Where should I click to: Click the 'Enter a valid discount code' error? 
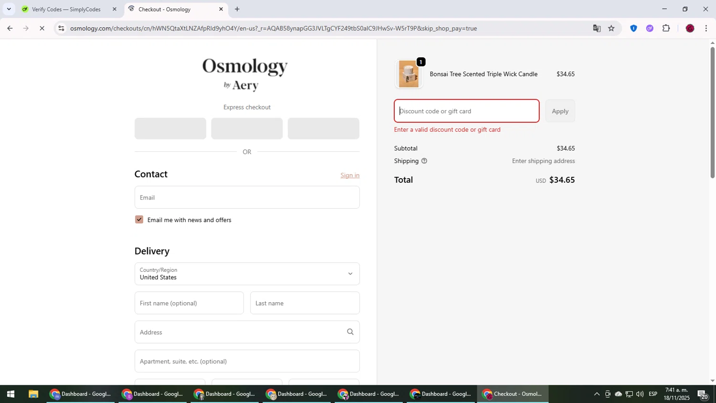coord(447,129)
